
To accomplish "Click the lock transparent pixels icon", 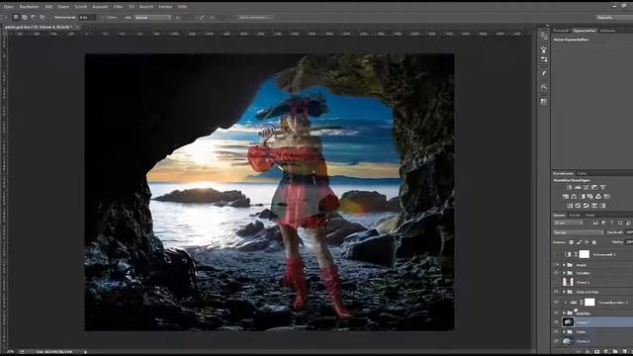I will [x=572, y=242].
